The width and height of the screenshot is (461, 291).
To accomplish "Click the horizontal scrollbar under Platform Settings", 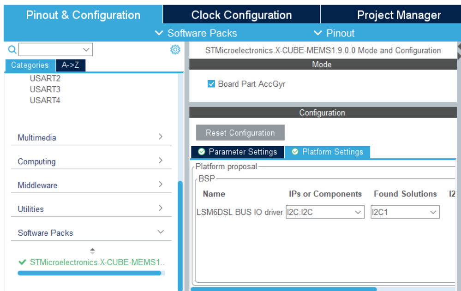I will coord(284,289).
